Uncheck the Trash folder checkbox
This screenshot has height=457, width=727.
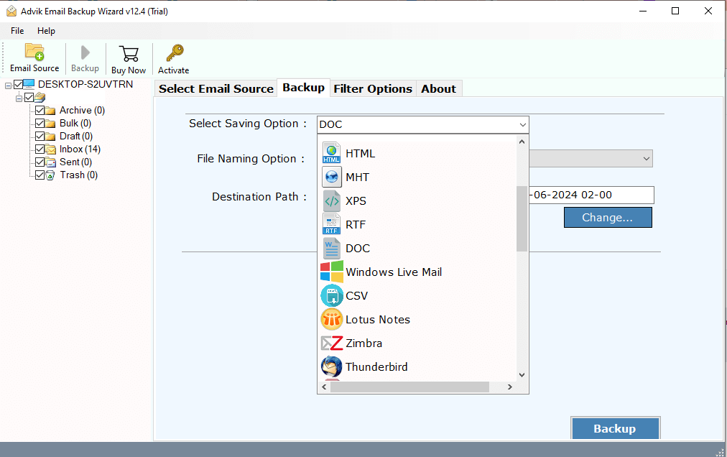click(40, 175)
